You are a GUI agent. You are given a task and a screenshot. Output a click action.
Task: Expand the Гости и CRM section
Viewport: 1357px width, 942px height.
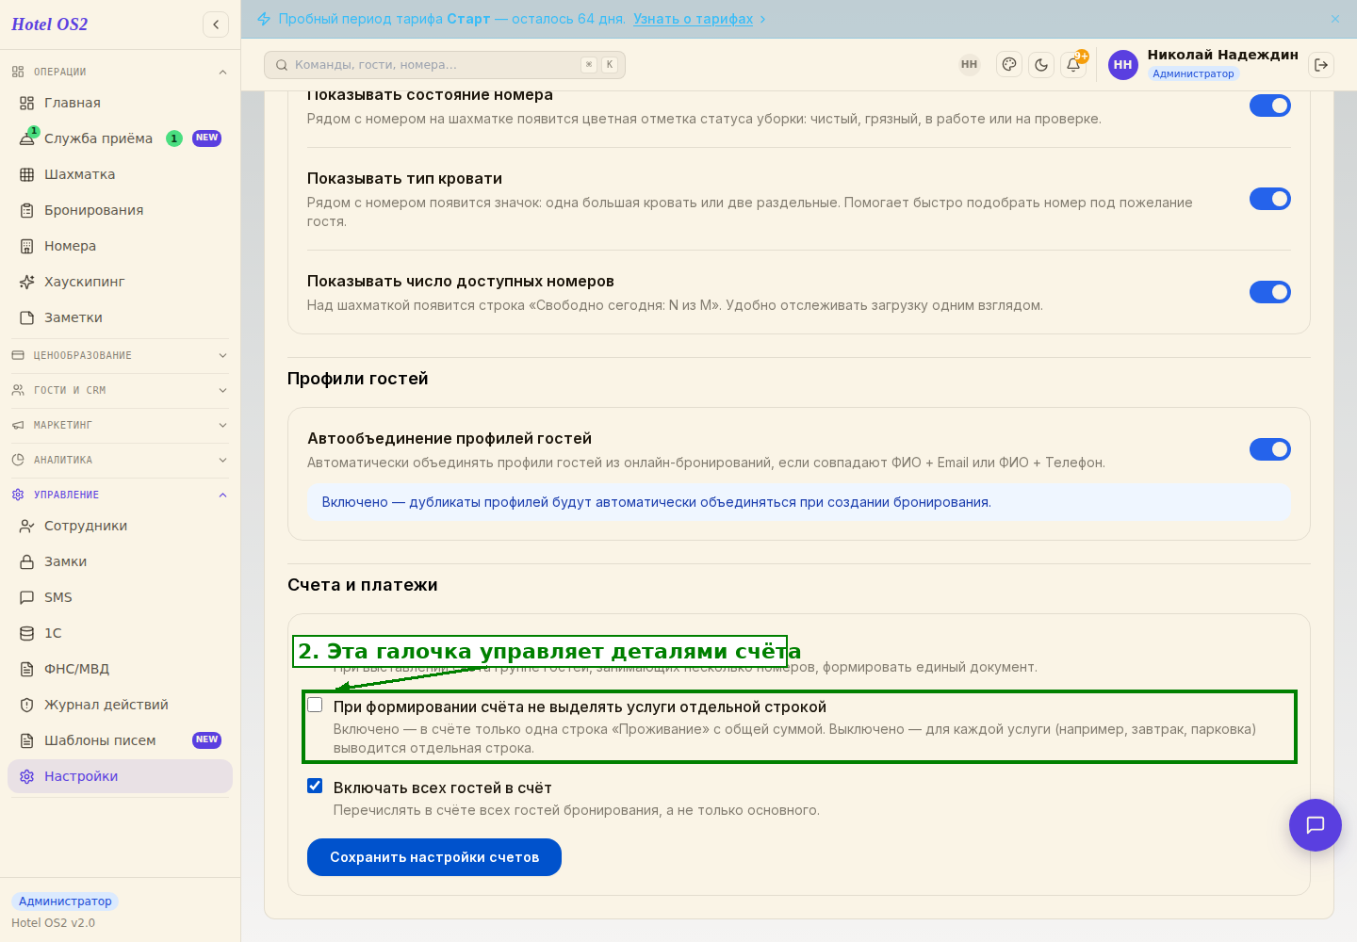pos(120,390)
